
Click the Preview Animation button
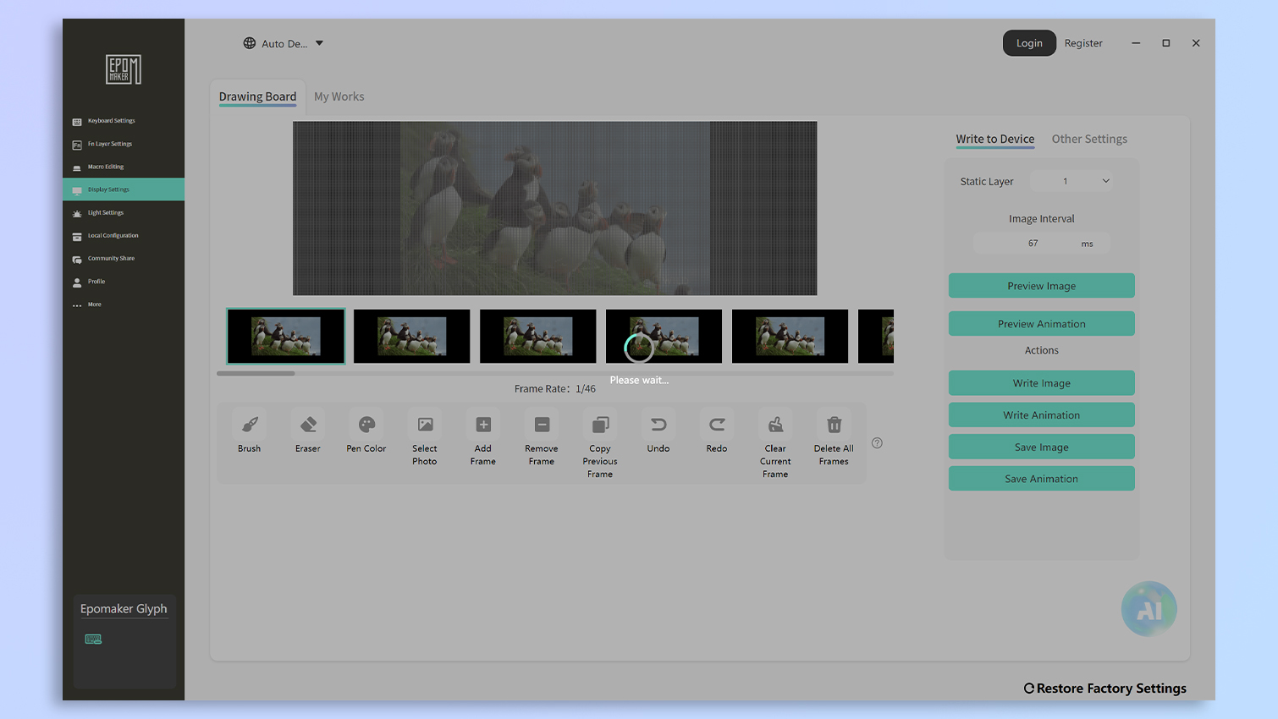(x=1041, y=324)
